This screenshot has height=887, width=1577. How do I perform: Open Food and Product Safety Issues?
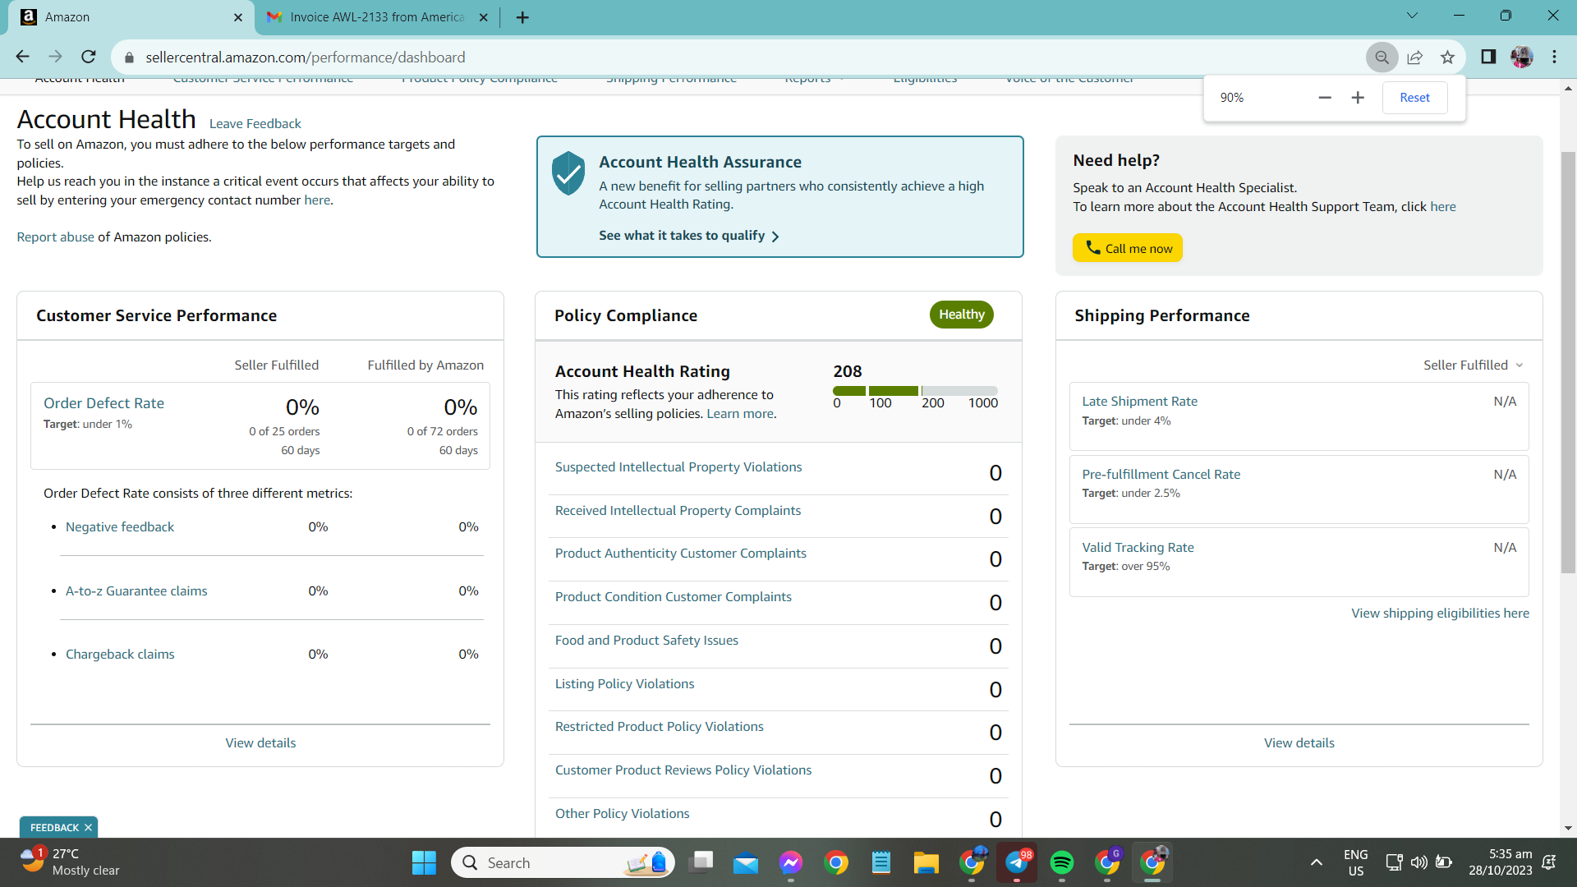coord(646,641)
